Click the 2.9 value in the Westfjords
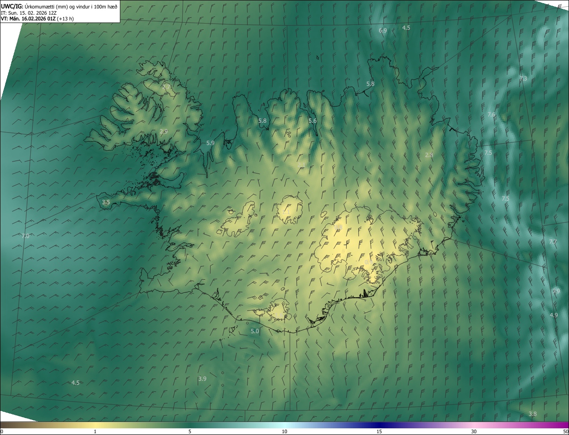This screenshot has width=569, height=435. point(164,132)
